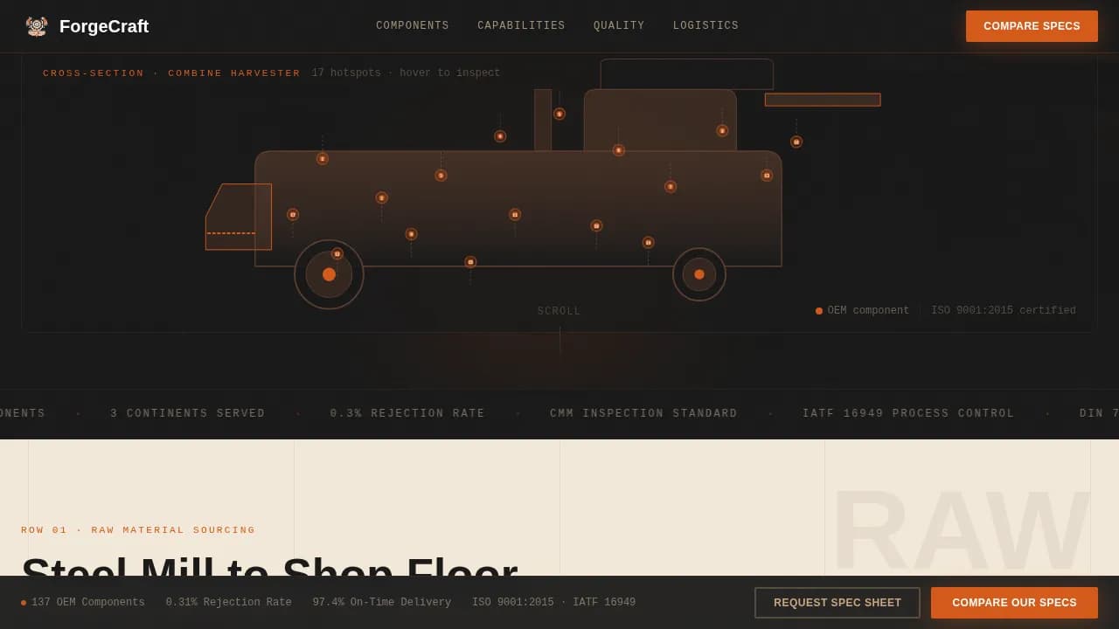
Task: Toggle the hotspot below the chassis midsection
Action: 411,234
